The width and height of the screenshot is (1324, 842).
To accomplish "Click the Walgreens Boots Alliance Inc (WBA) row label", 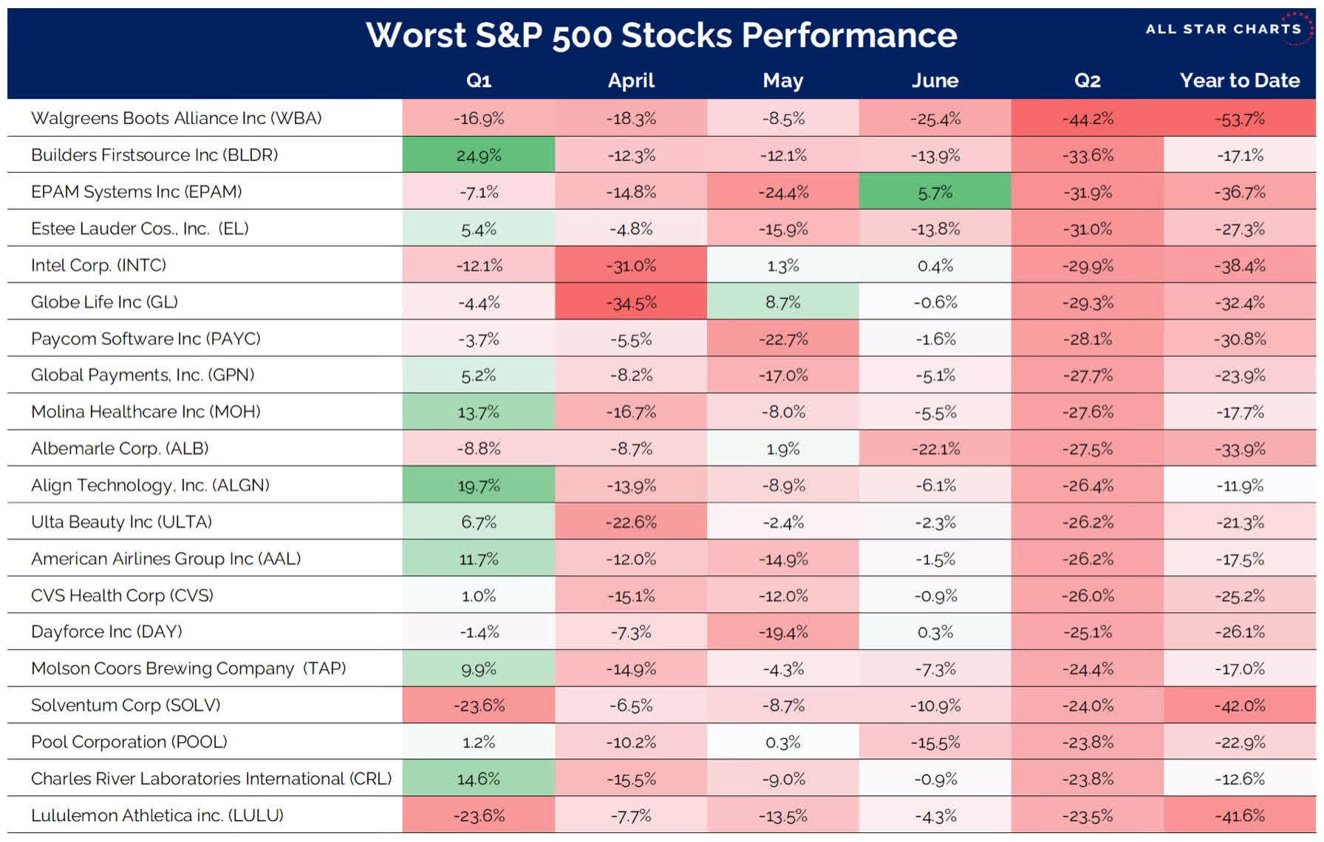I will point(177,118).
